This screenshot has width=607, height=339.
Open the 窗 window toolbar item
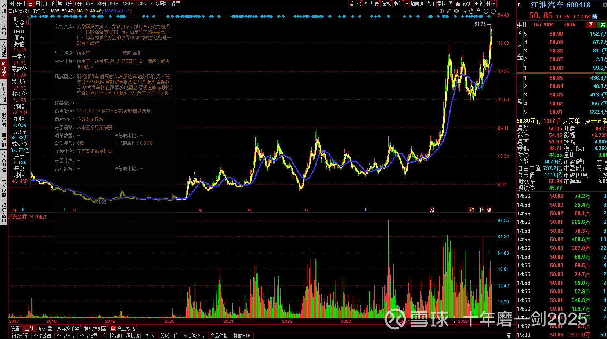[458, 4]
